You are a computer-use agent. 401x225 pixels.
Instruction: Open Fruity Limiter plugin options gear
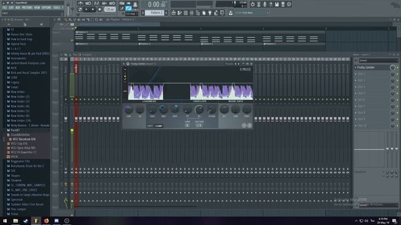128,64
